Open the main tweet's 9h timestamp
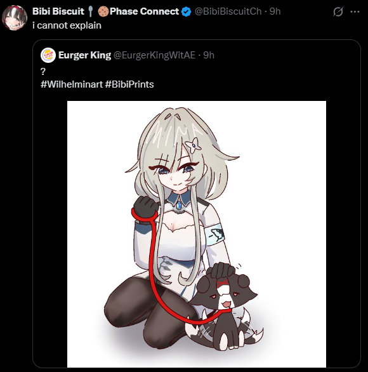 coord(275,11)
